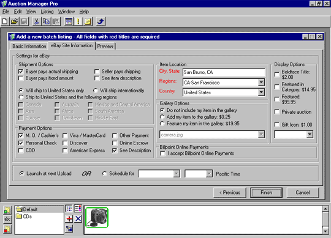Select 'Ship to United States and following regions'
Image resolution: width=331 pixels, height=238 pixels.
(21, 97)
